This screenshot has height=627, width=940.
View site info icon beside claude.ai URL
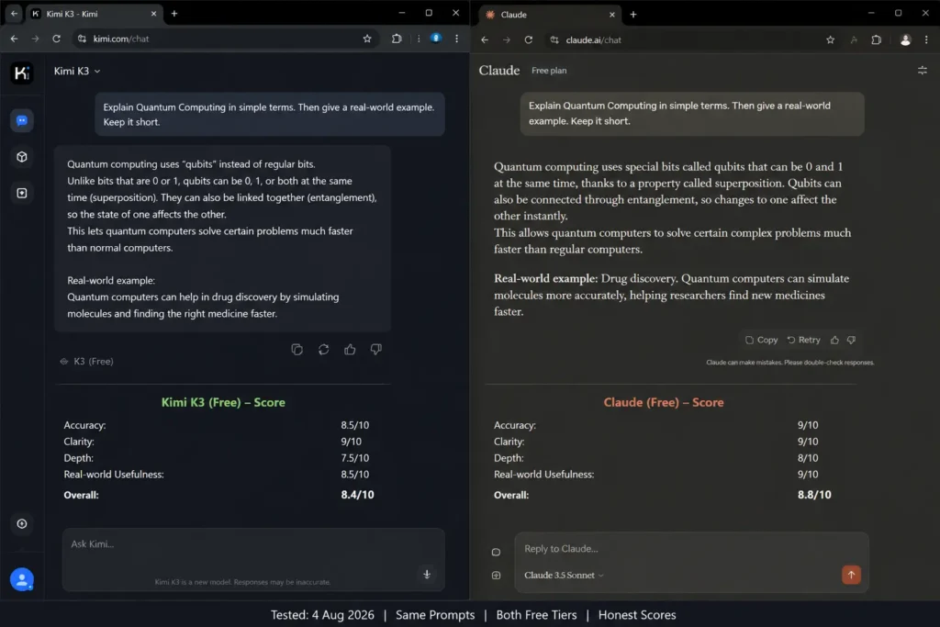(x=554, y=40)
